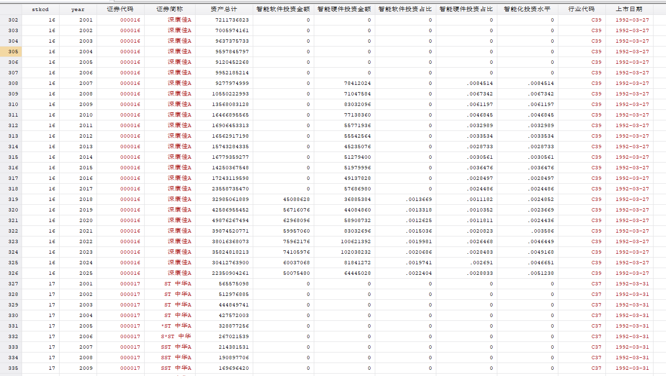
Task: Select row number 302
Action: click(x=11, y=20)
